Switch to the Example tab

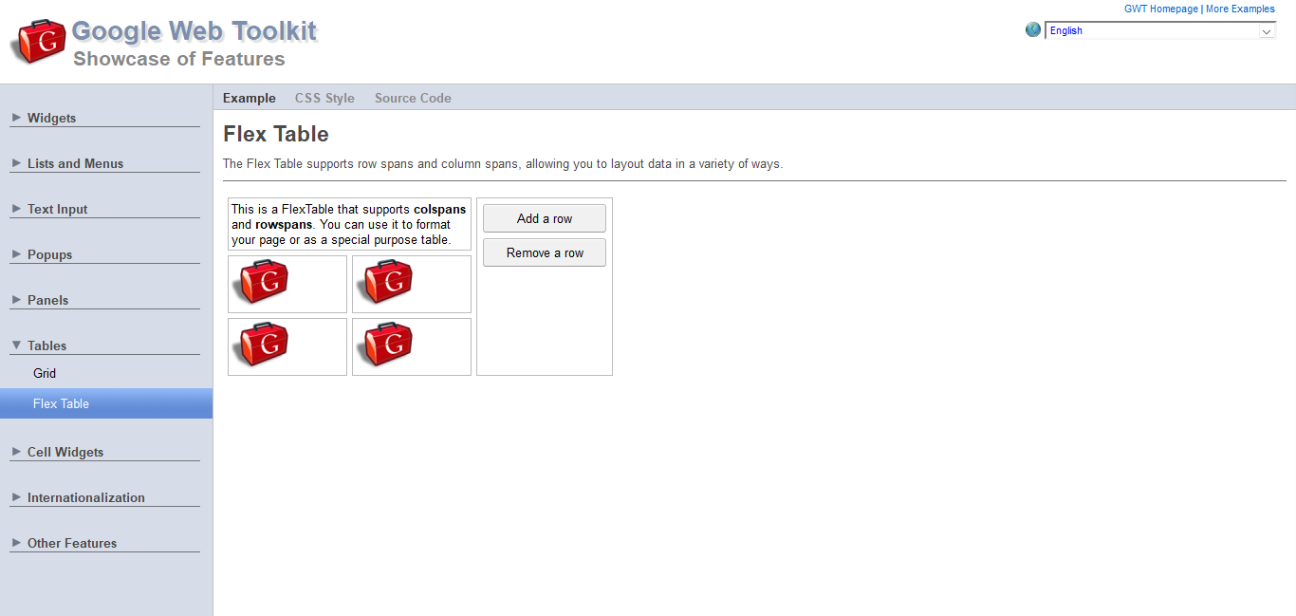coord(250,98)
